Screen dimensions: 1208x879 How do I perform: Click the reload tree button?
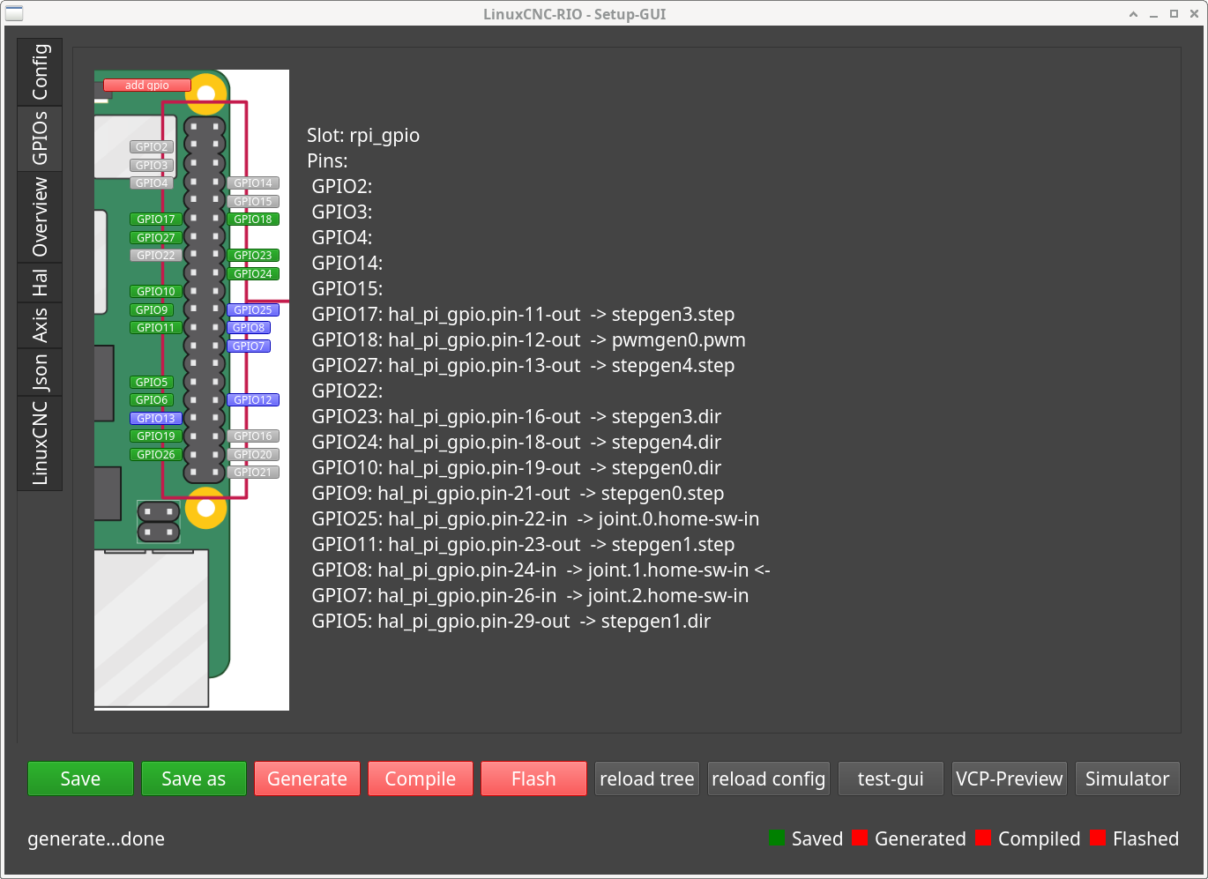tap(647, 778)
